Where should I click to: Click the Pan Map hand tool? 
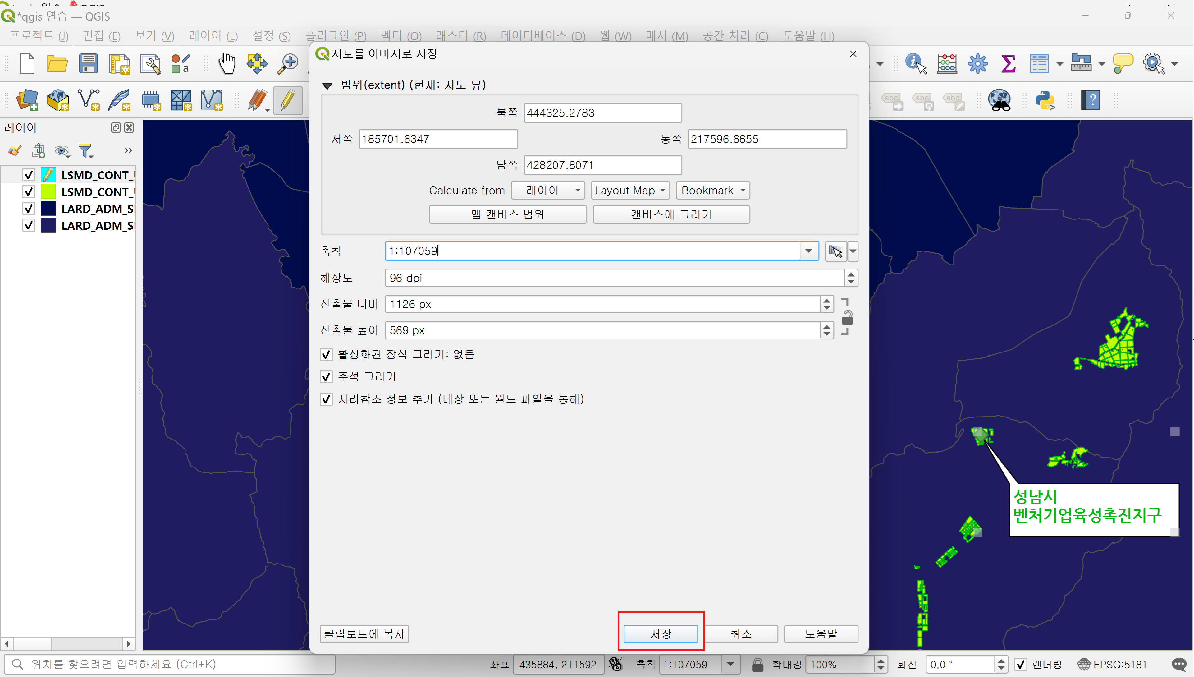coord(227,63)
